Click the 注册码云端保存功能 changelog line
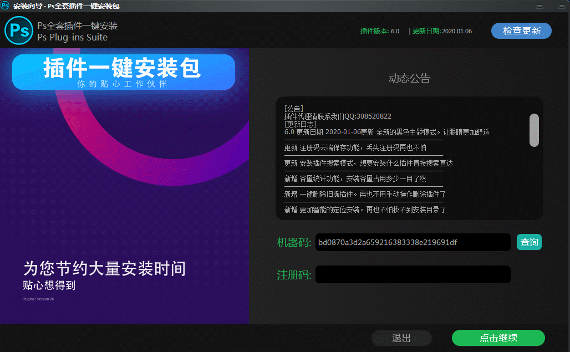Screen dimensions: 570x352 click(x=355, y=147)
